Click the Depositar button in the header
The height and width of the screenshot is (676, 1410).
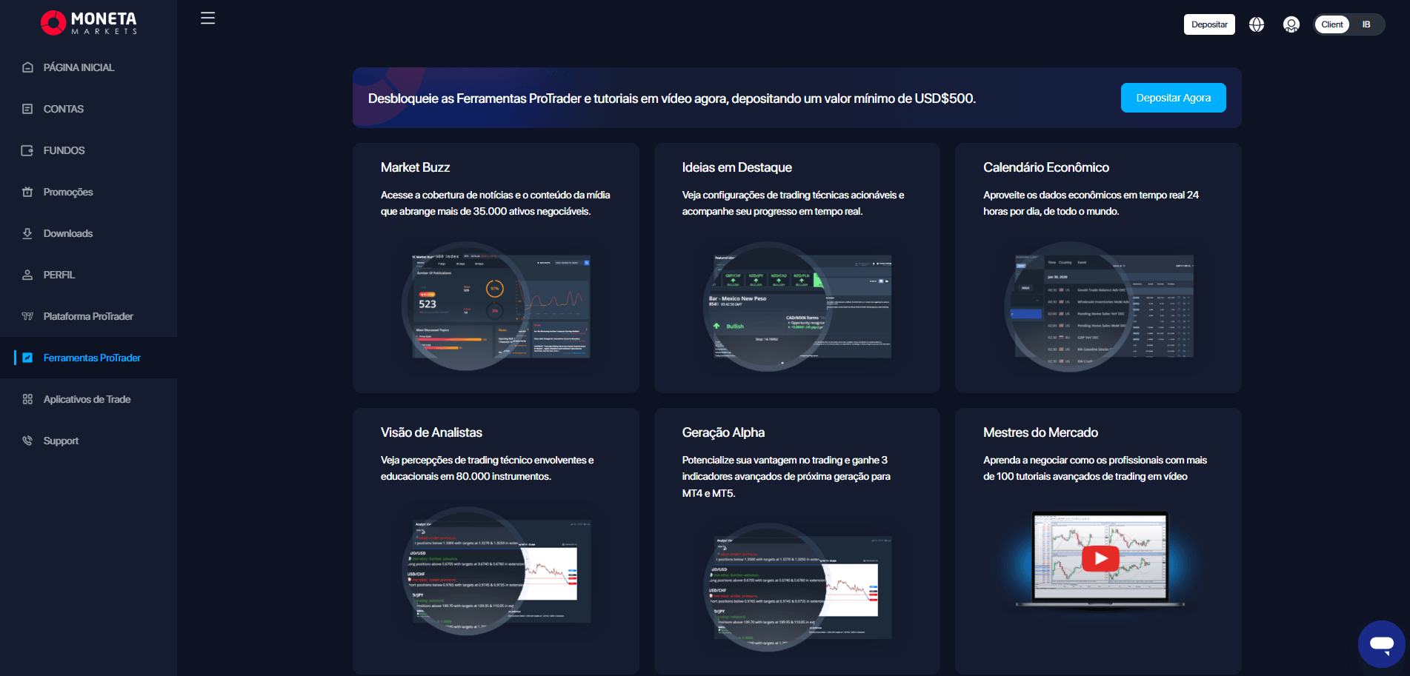point(1209,24)
